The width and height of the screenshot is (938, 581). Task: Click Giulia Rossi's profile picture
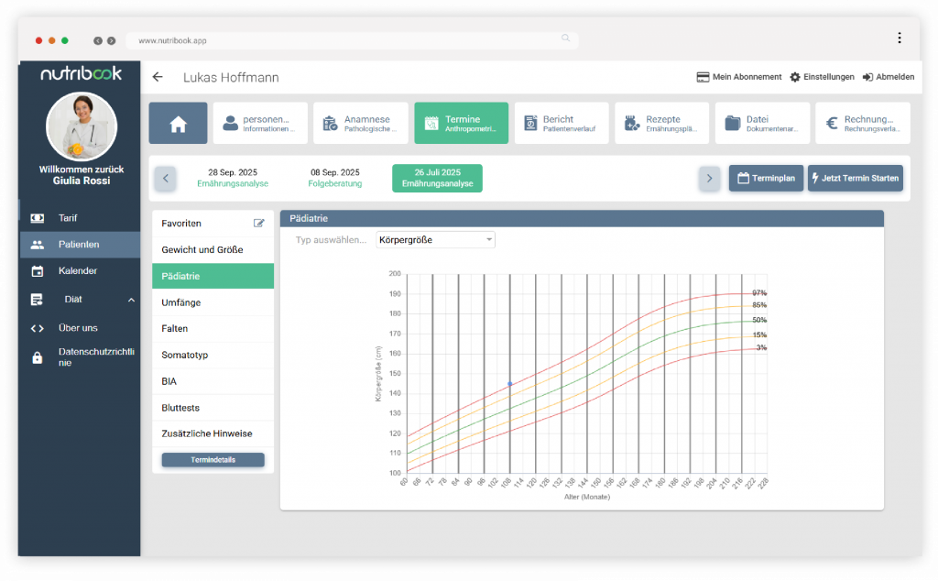[81, 126]
